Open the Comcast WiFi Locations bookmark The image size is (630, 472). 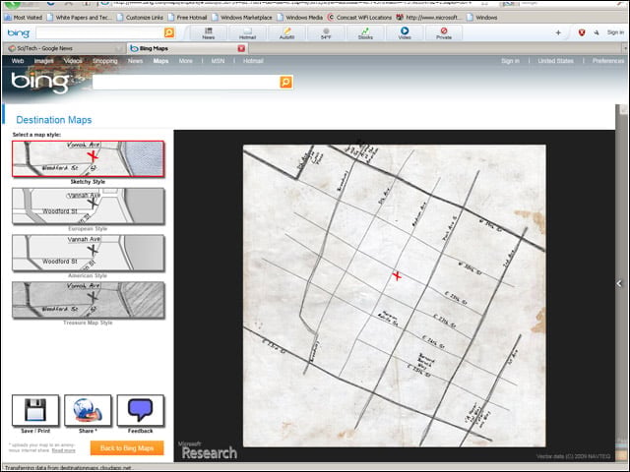pyautogui.click(x=359, y=18)
